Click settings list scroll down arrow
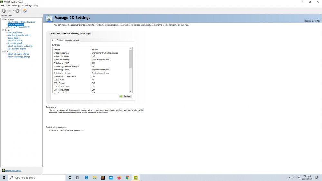Viewport: 322px width, 181px height. coord(131,91)
